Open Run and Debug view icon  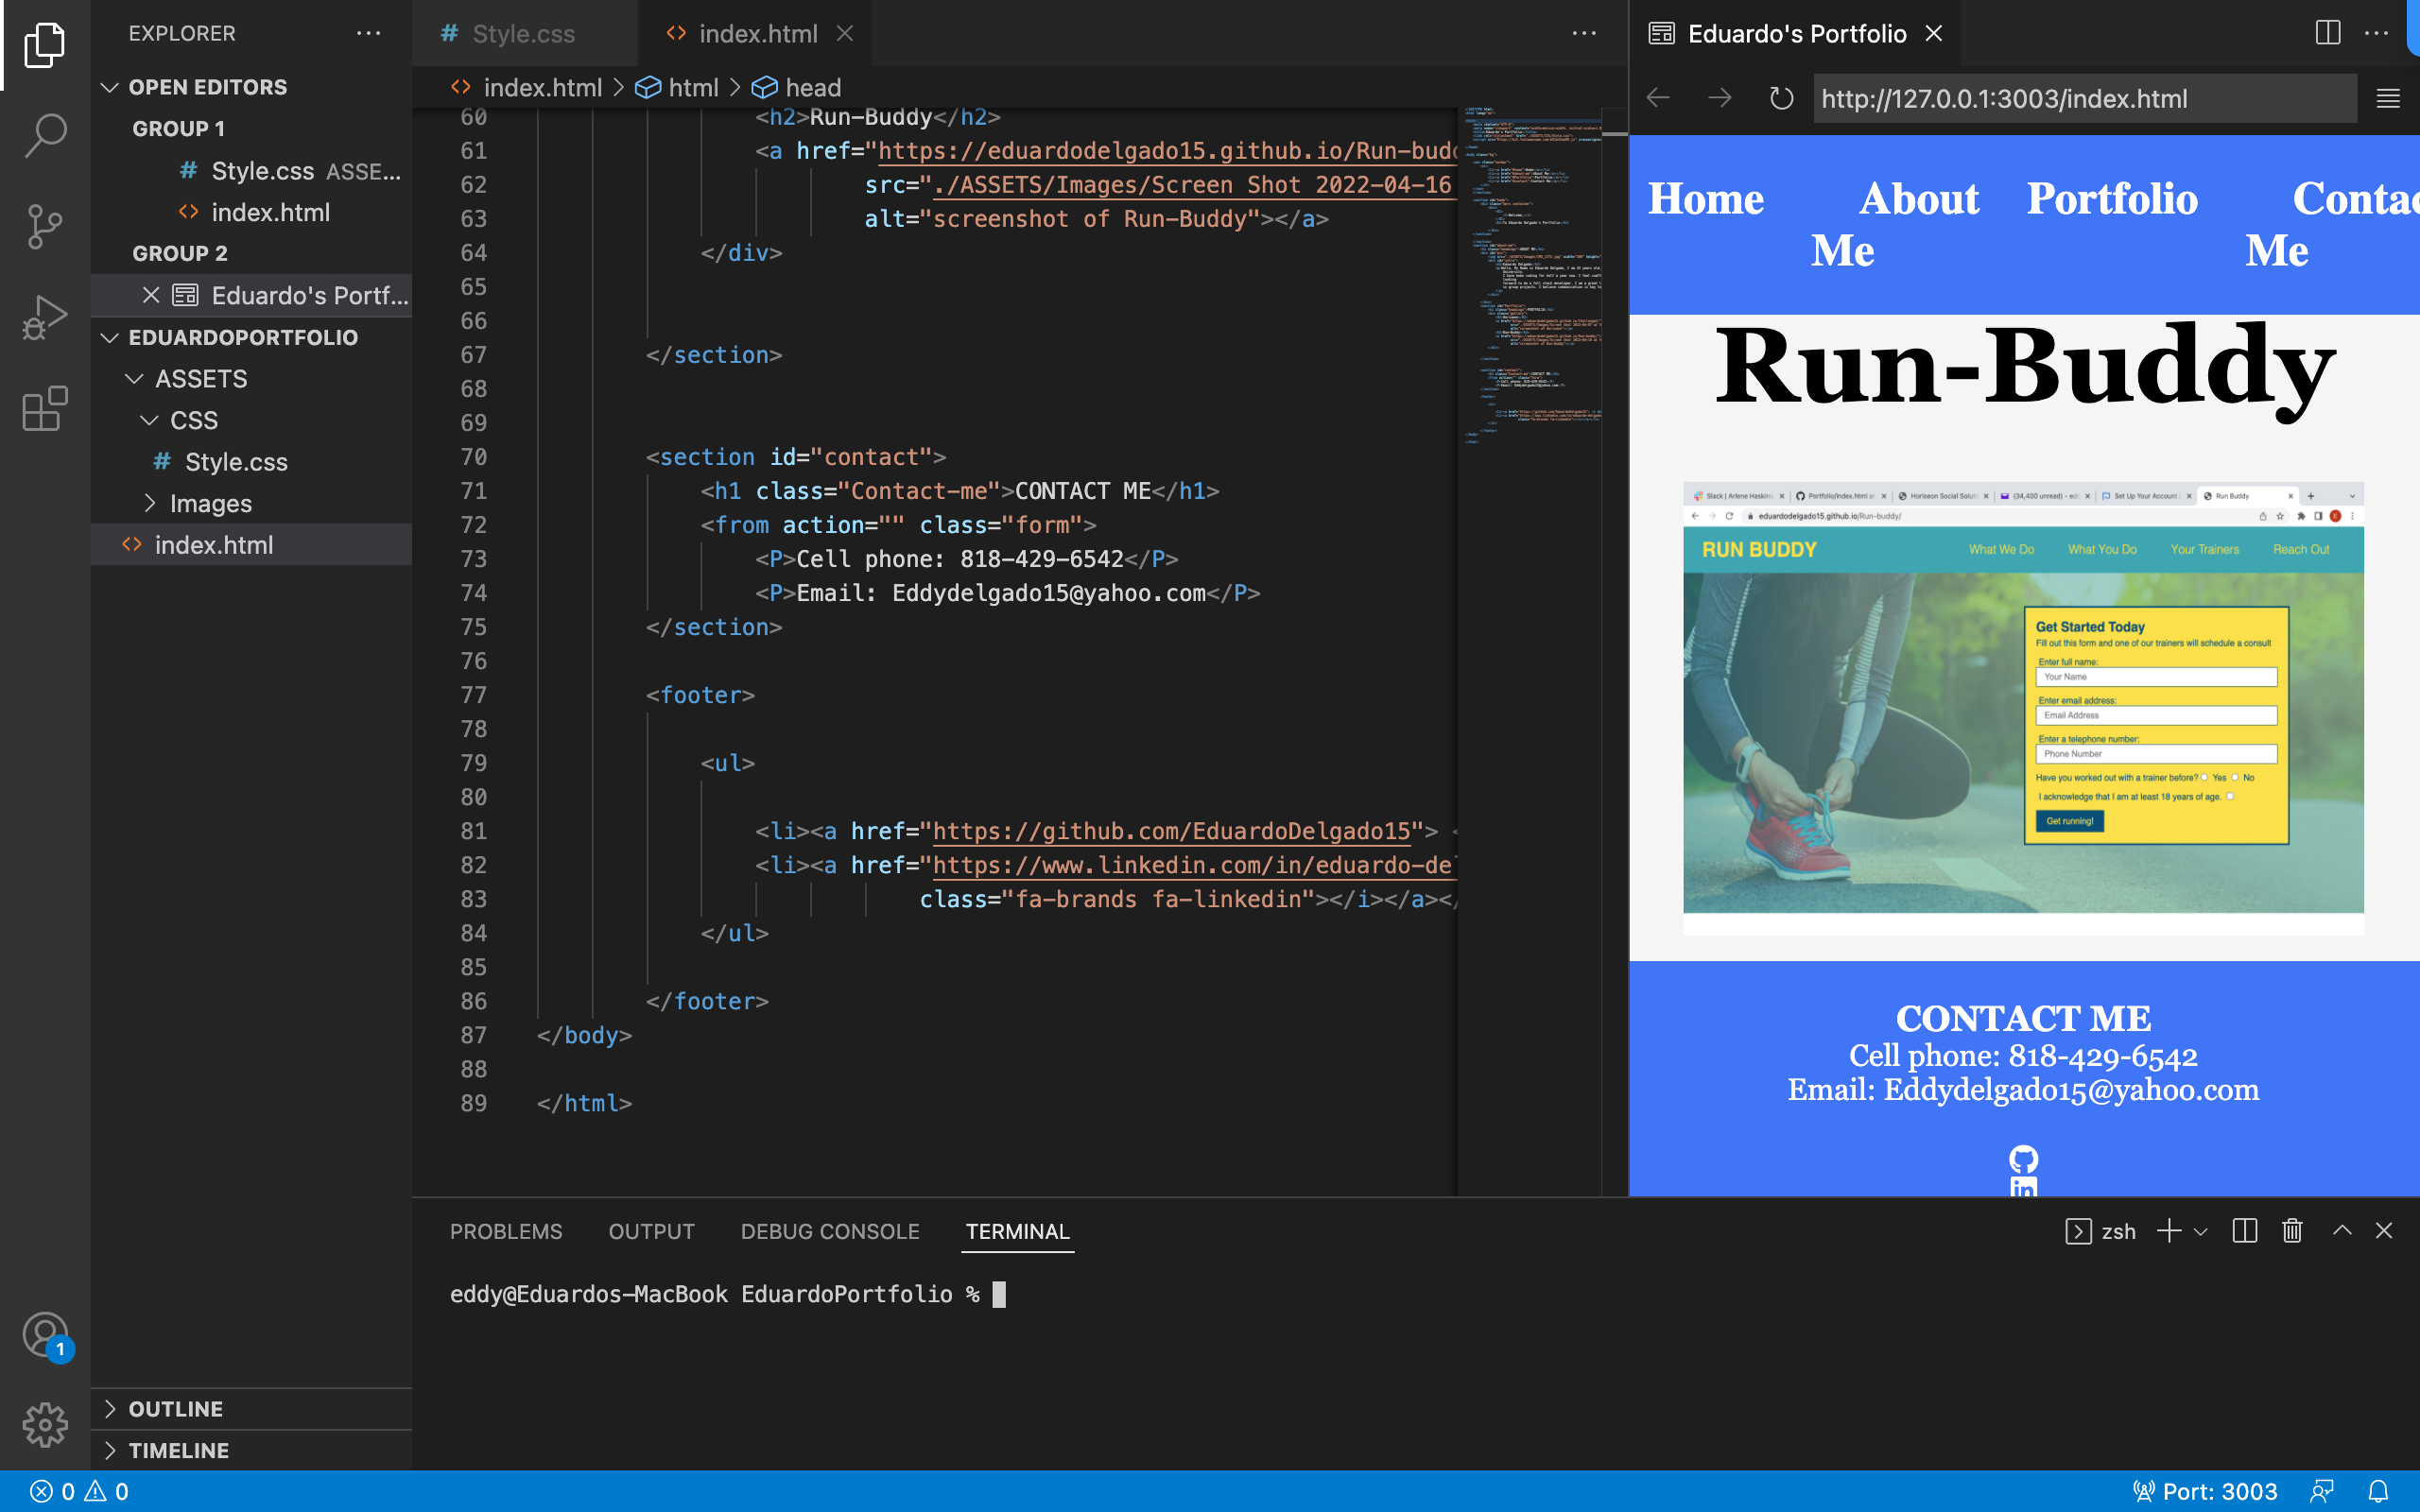coord(45,317)
